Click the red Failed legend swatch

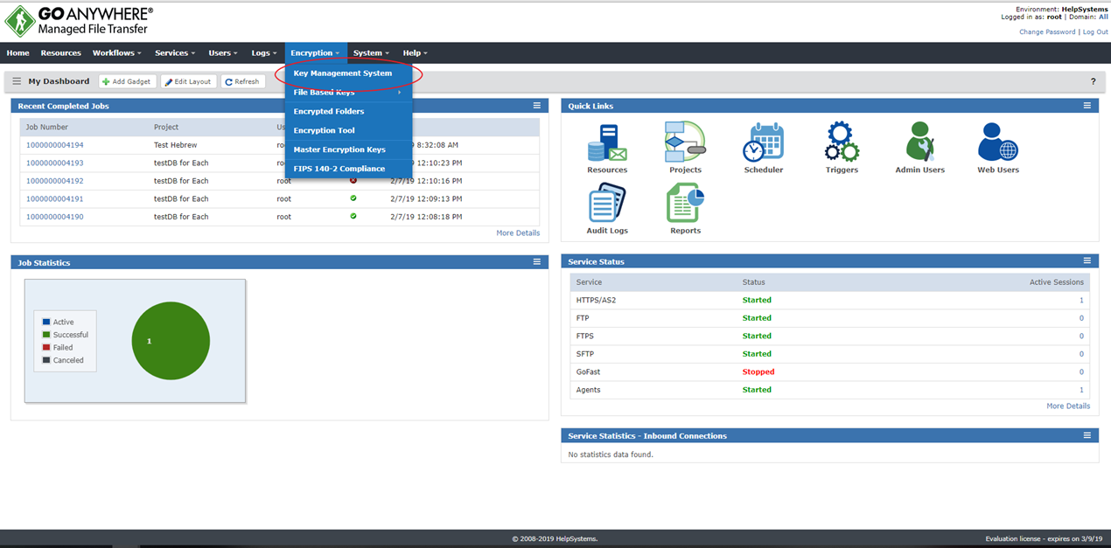(46, 347)
